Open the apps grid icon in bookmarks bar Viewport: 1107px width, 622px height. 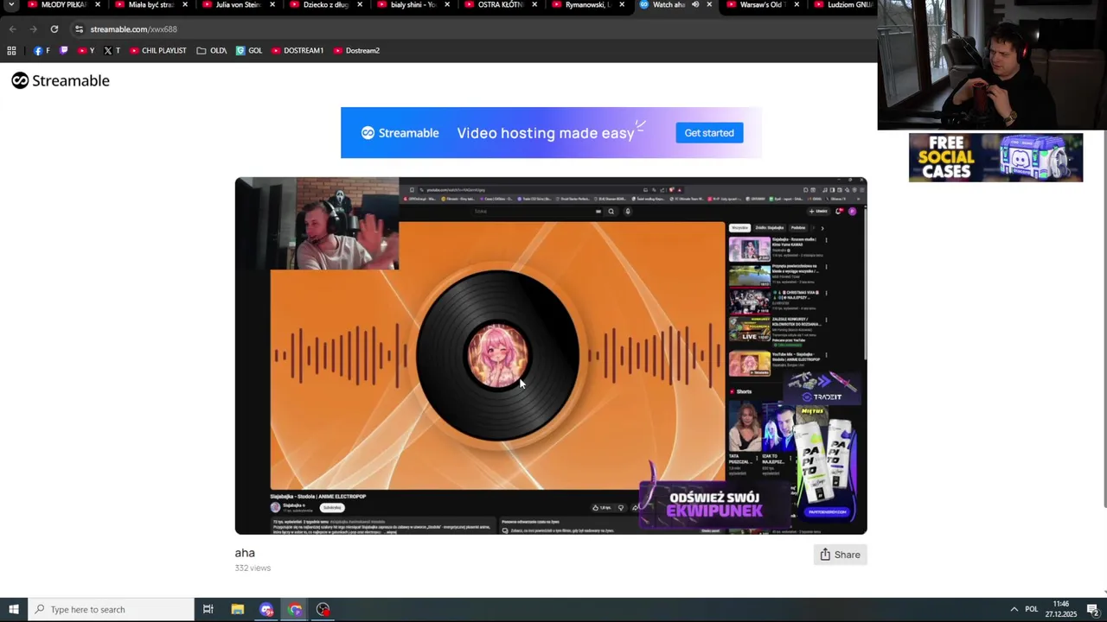click(x=11, y=51)
